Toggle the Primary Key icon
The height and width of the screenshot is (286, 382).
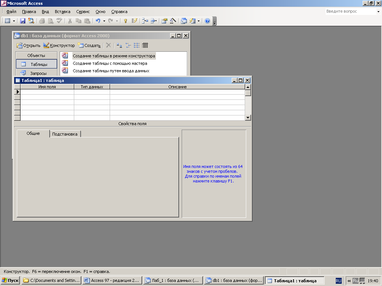pos(125,21)
